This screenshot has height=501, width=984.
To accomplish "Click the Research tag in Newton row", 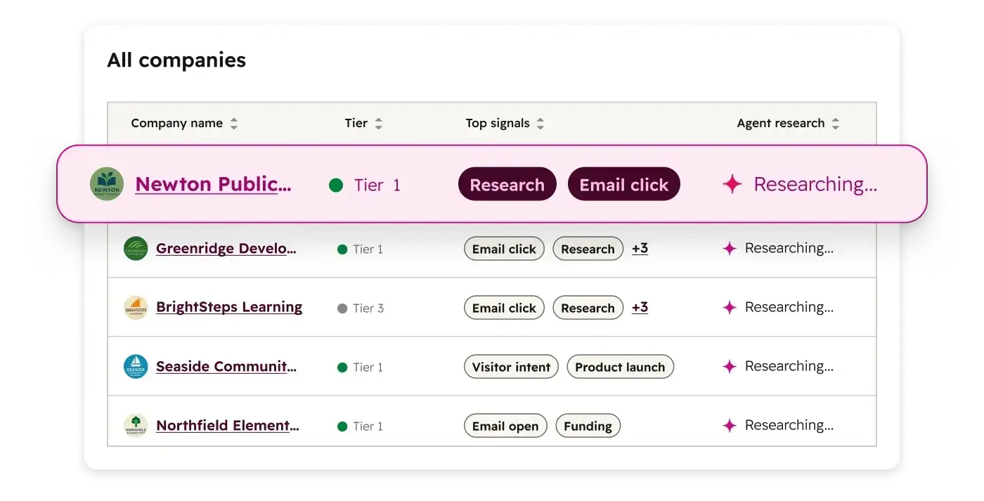I will (507, 184).
